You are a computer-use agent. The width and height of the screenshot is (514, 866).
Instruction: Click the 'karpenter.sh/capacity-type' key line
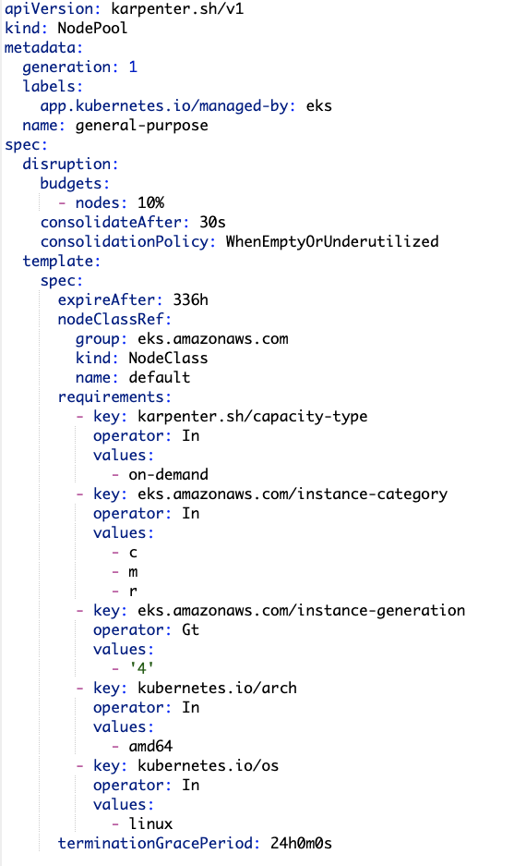221,416
